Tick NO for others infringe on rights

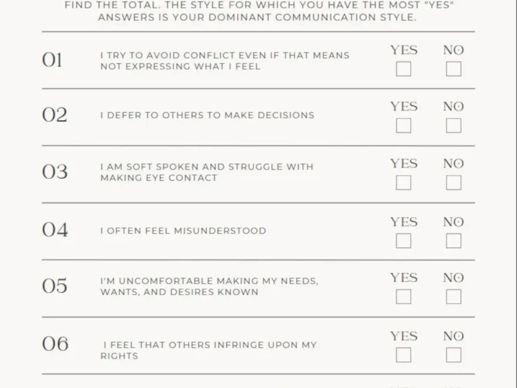[x=454, y=355]
